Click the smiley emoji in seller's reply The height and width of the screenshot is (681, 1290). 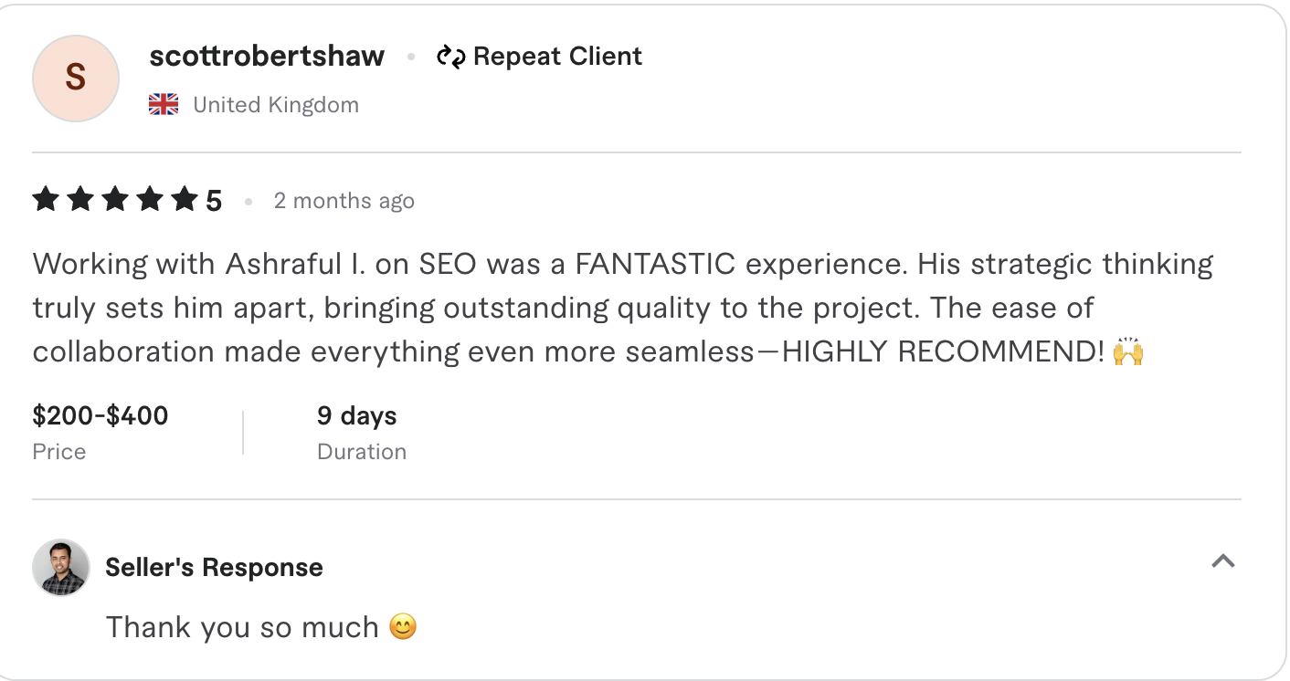pyautogui.click(x=402, y=627)
